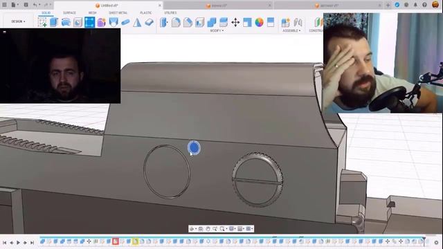Select the yellow-highlighted timeline feature
This screenshot has width=443, height=249.
click(136, 241)
